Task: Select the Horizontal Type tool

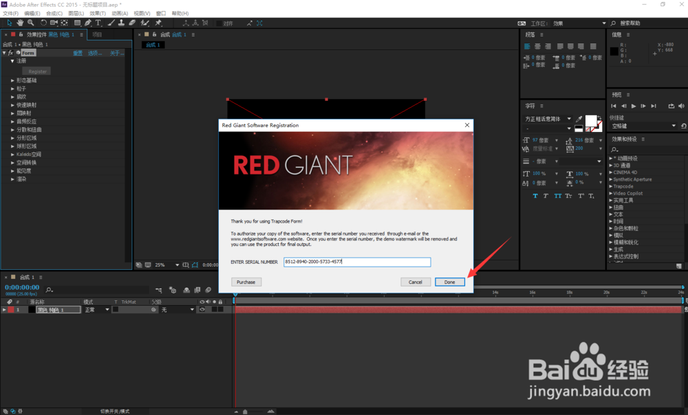Action: 98,23
